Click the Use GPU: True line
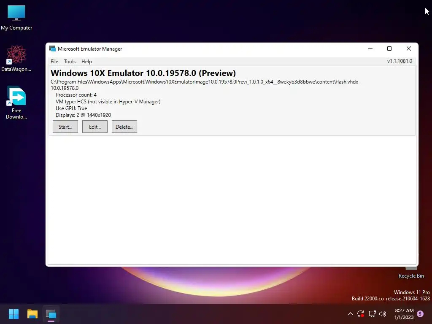432x324 pixels. tap(71, 108)
